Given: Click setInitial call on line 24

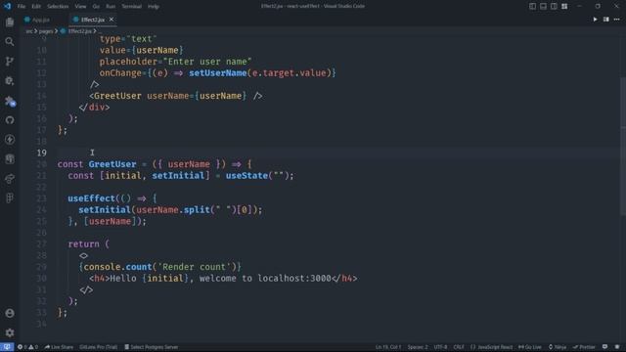Looking at the screenshot, I should [x=105, y=210].
